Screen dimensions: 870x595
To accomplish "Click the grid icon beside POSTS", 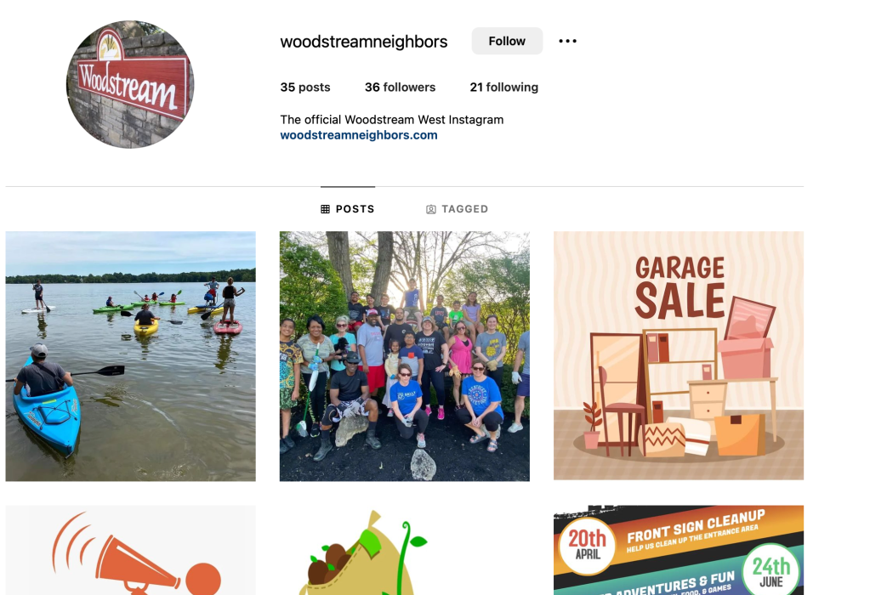I will tap(325, 209).
